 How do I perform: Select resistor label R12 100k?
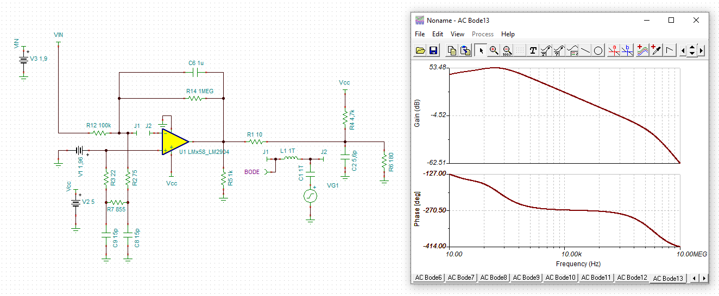point(98,125)
